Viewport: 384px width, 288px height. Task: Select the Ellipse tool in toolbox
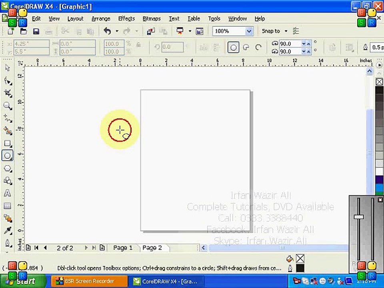[x=7, y=156]
